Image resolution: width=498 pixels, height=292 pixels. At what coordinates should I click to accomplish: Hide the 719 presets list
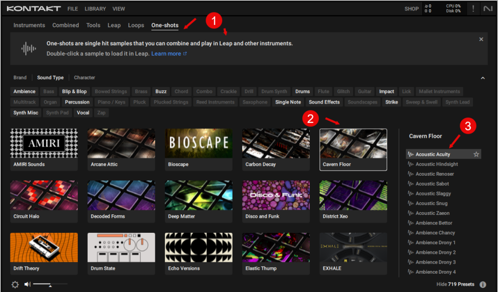click(x=455, y=285)
